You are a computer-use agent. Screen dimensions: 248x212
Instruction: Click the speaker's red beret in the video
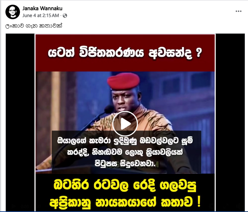(x=123, y=81)
